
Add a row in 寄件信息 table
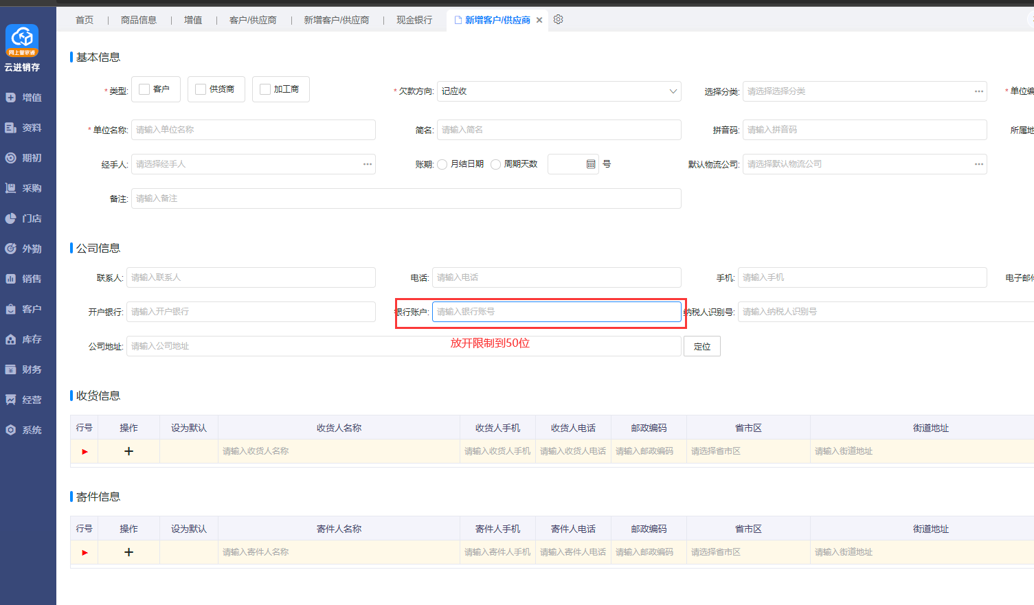[128, 552]
